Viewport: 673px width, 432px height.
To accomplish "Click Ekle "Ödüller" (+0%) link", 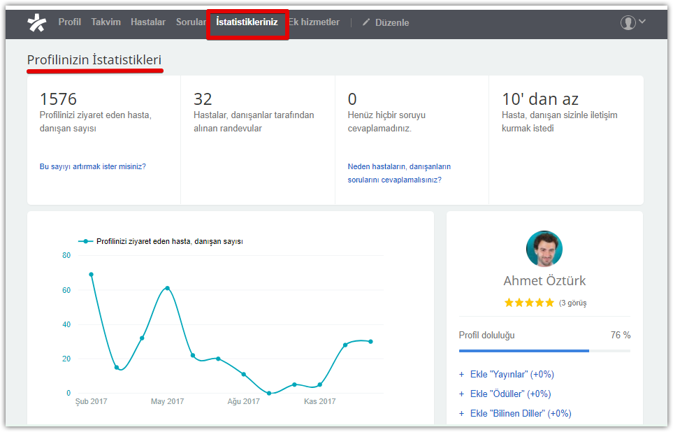I will [x=510, y=394].
